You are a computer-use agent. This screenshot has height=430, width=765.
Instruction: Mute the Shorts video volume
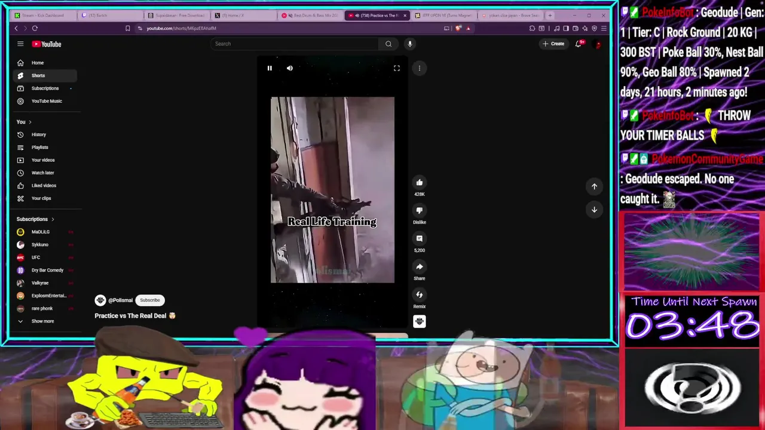(290, 68)
